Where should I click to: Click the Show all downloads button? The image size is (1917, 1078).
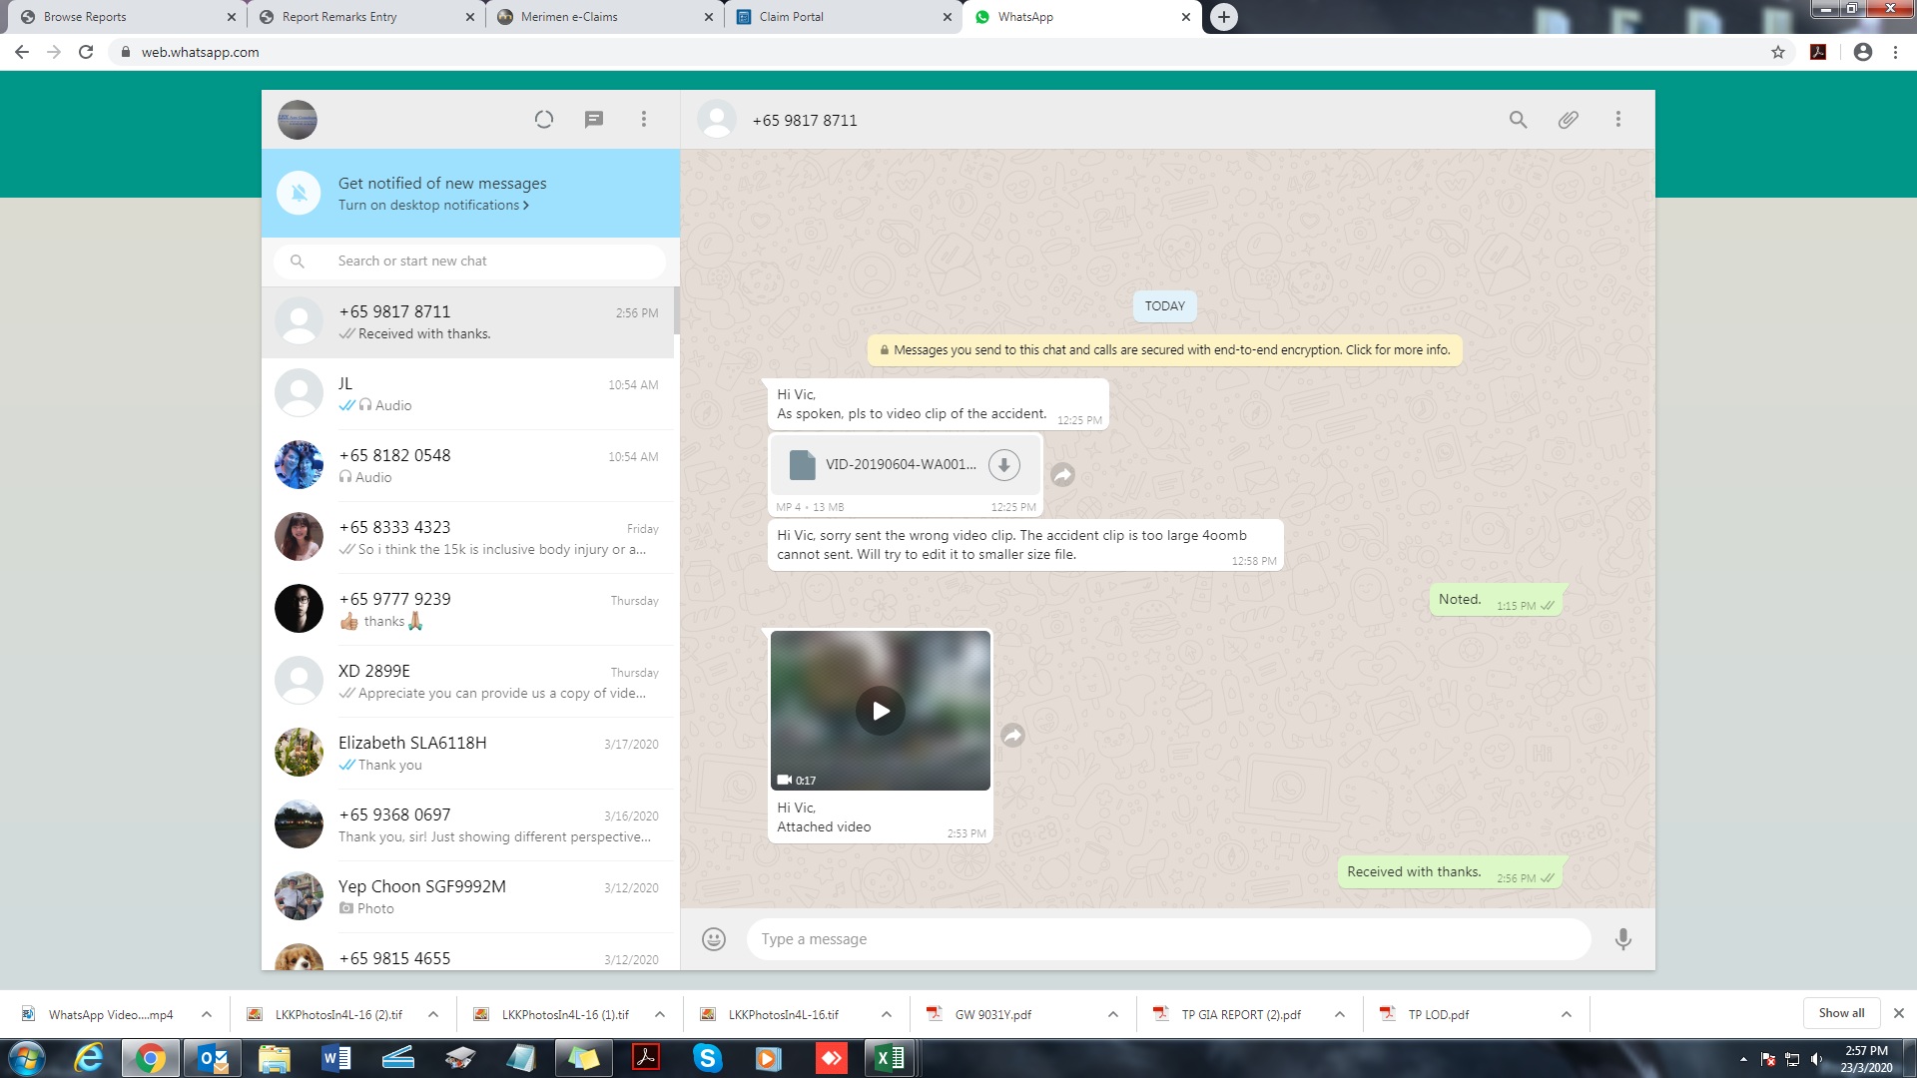click(1841, 1013)
